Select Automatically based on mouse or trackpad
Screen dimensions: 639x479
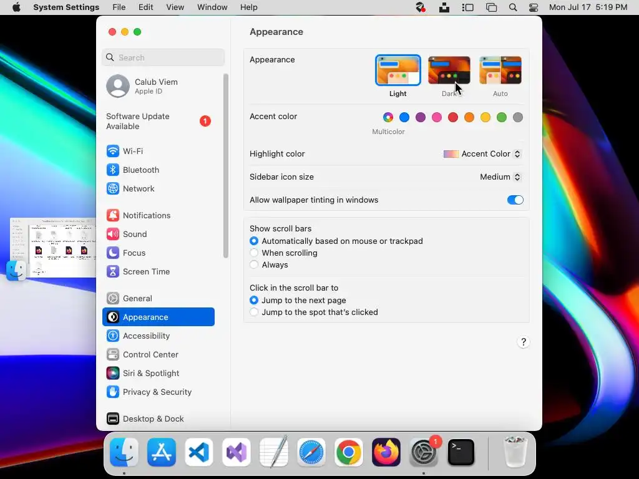[254, 241]
